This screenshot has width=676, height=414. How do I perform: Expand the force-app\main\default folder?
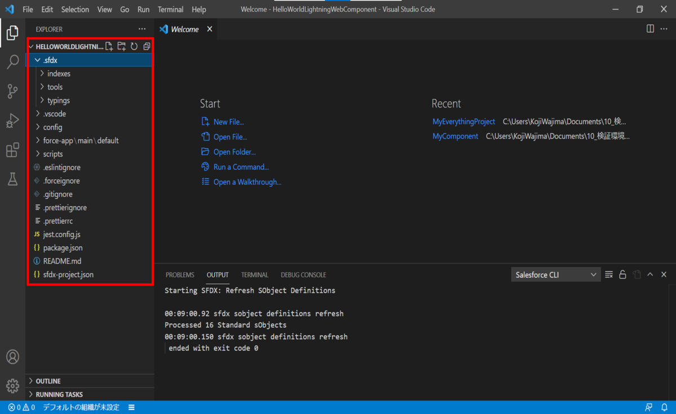[x=90, y=141]
